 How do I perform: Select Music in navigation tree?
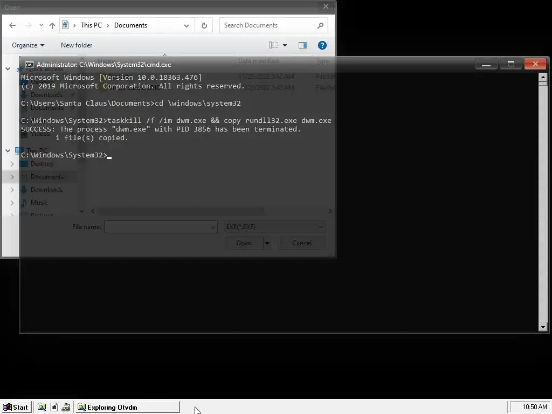(39, 203)
